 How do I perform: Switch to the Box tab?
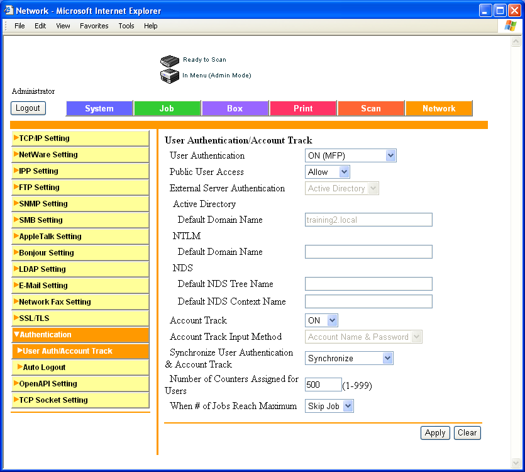click(x=235, y=108)
